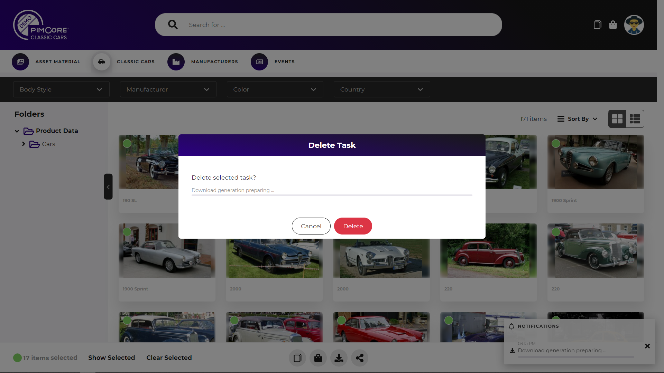Expand the Country dropdown filter
Viewport: 664px width, 373px height.
381,89
